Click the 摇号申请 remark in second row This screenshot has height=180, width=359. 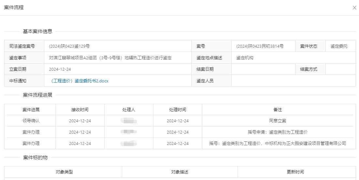[278, 132]
